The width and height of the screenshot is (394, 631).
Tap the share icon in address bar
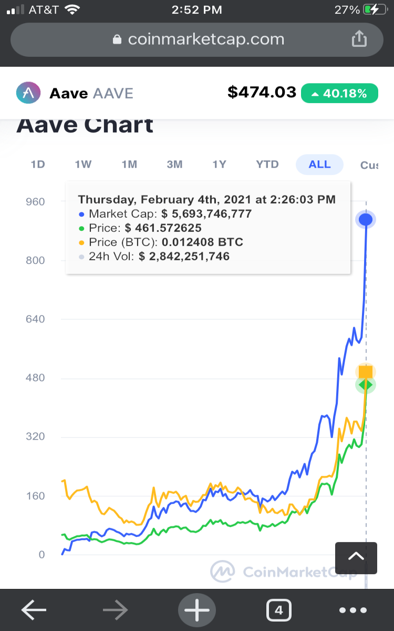click(358, 39)
